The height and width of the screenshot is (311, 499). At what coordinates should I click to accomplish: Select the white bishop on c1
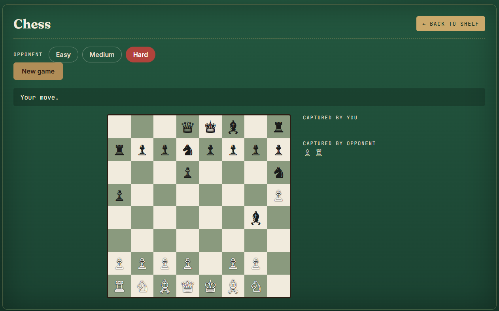point(165,286)
